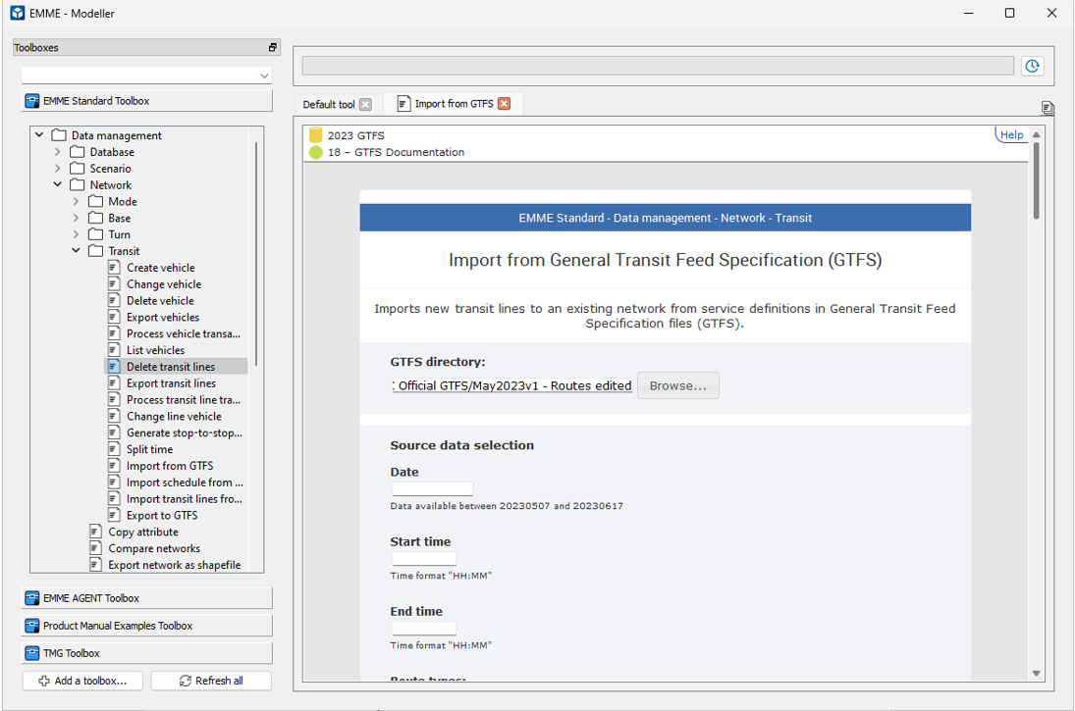The height and width of the screenshot is (711, 1075).
Task: Collapse the Transit folder
Action: pos(77,251)
